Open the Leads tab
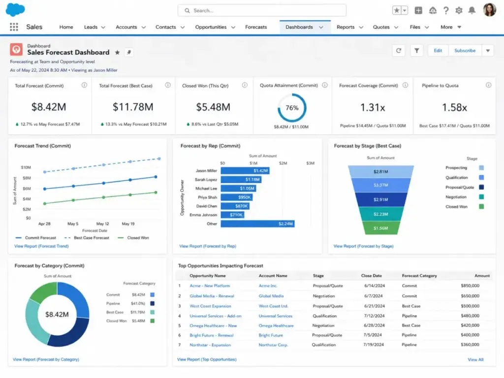 [91, 28]
